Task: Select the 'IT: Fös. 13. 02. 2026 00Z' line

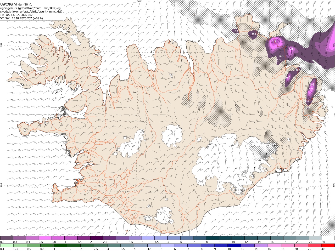Action: pyautogui.click(x=16, y=15)
